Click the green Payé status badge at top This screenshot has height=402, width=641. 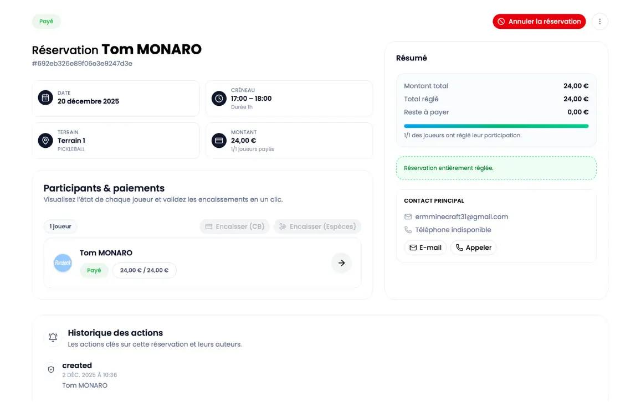(x=47, y=22)
